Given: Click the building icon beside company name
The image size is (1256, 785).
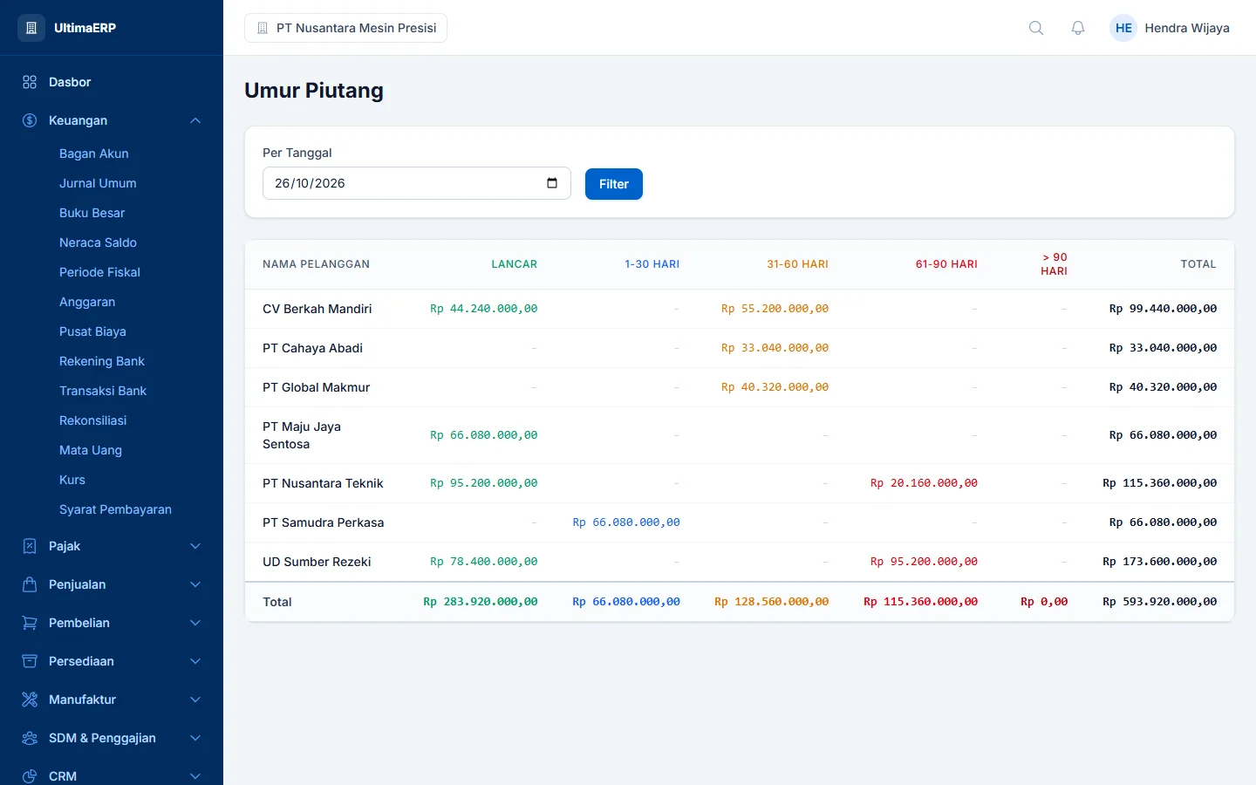Looking at the screenshot, I should point(263,28).
